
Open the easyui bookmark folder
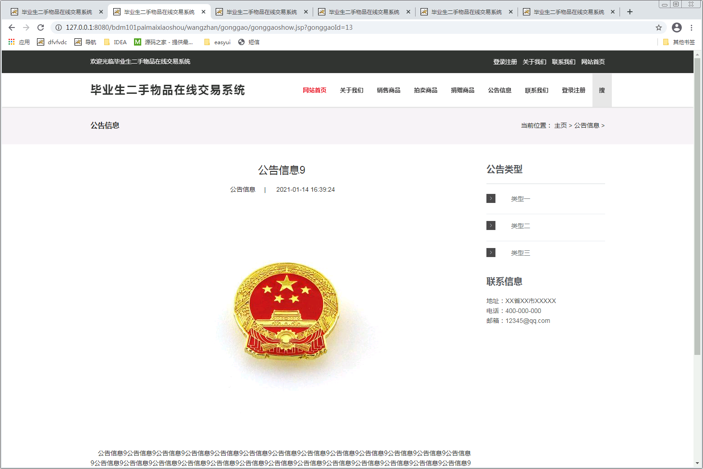[x=217, y=42]
